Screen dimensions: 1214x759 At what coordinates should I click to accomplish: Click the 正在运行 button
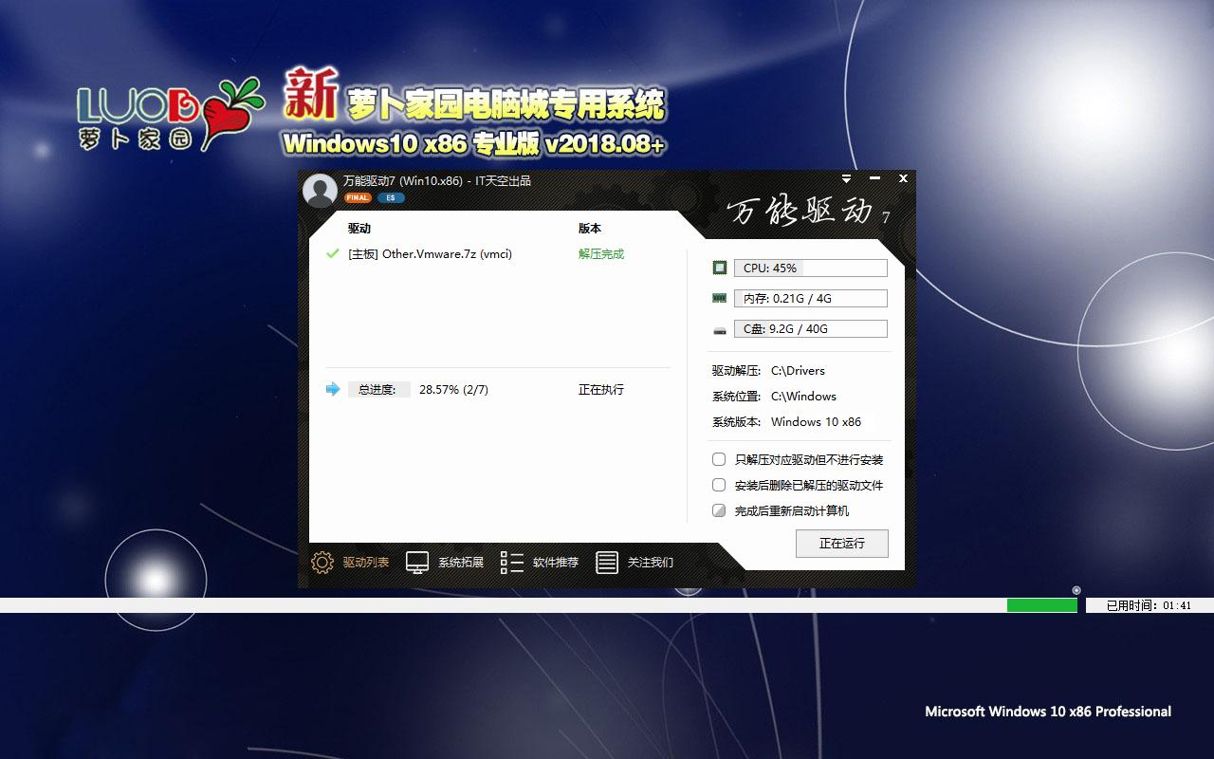[x=841, y=544]
